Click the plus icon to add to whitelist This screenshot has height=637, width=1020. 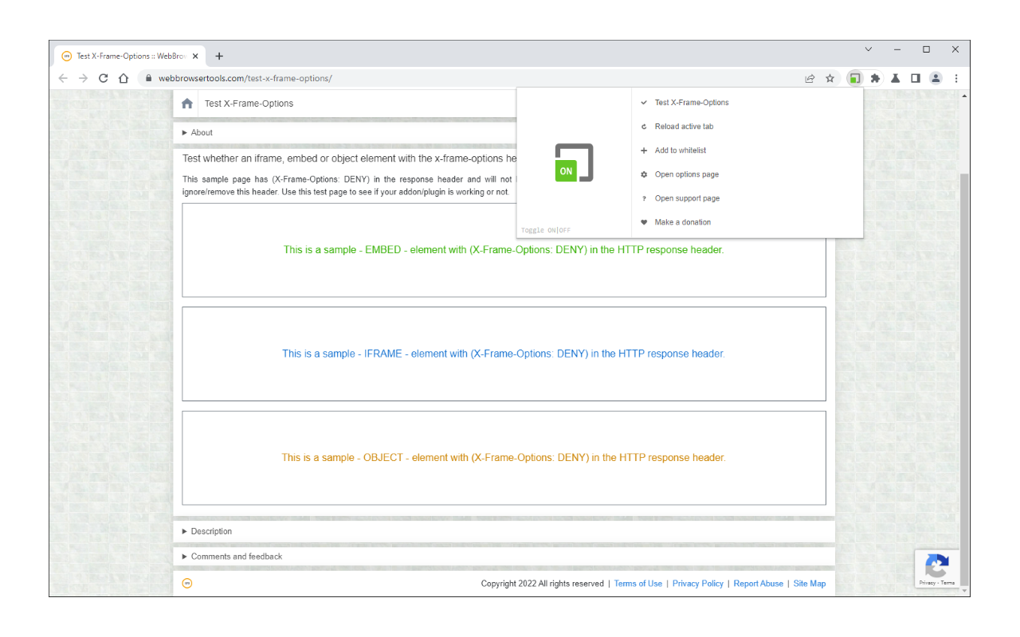pos(643,150)
